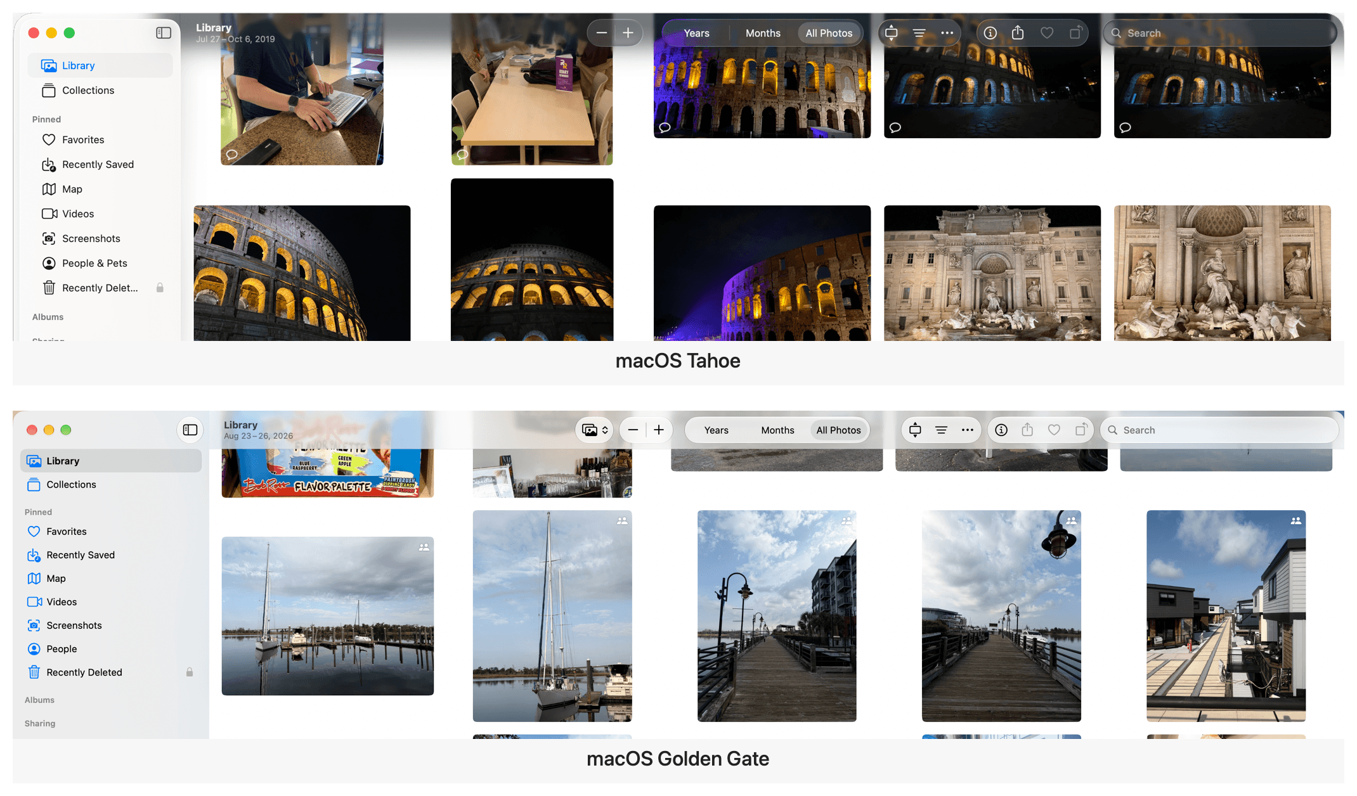Open the library picker dropdown in Golden Gate toolbar
This screenshot has height=796, width=1357.
pos(595,430)
